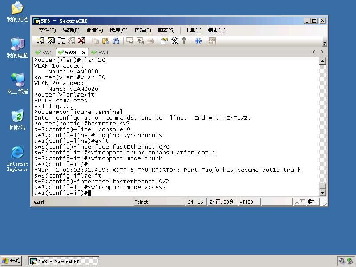356x267 pixels.
Task: Open the 我的文档 desktop icon
Action: pos(17,12)
